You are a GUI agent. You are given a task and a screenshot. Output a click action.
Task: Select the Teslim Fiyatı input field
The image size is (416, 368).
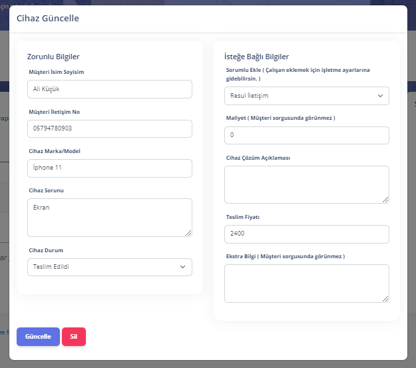point(307,234)
